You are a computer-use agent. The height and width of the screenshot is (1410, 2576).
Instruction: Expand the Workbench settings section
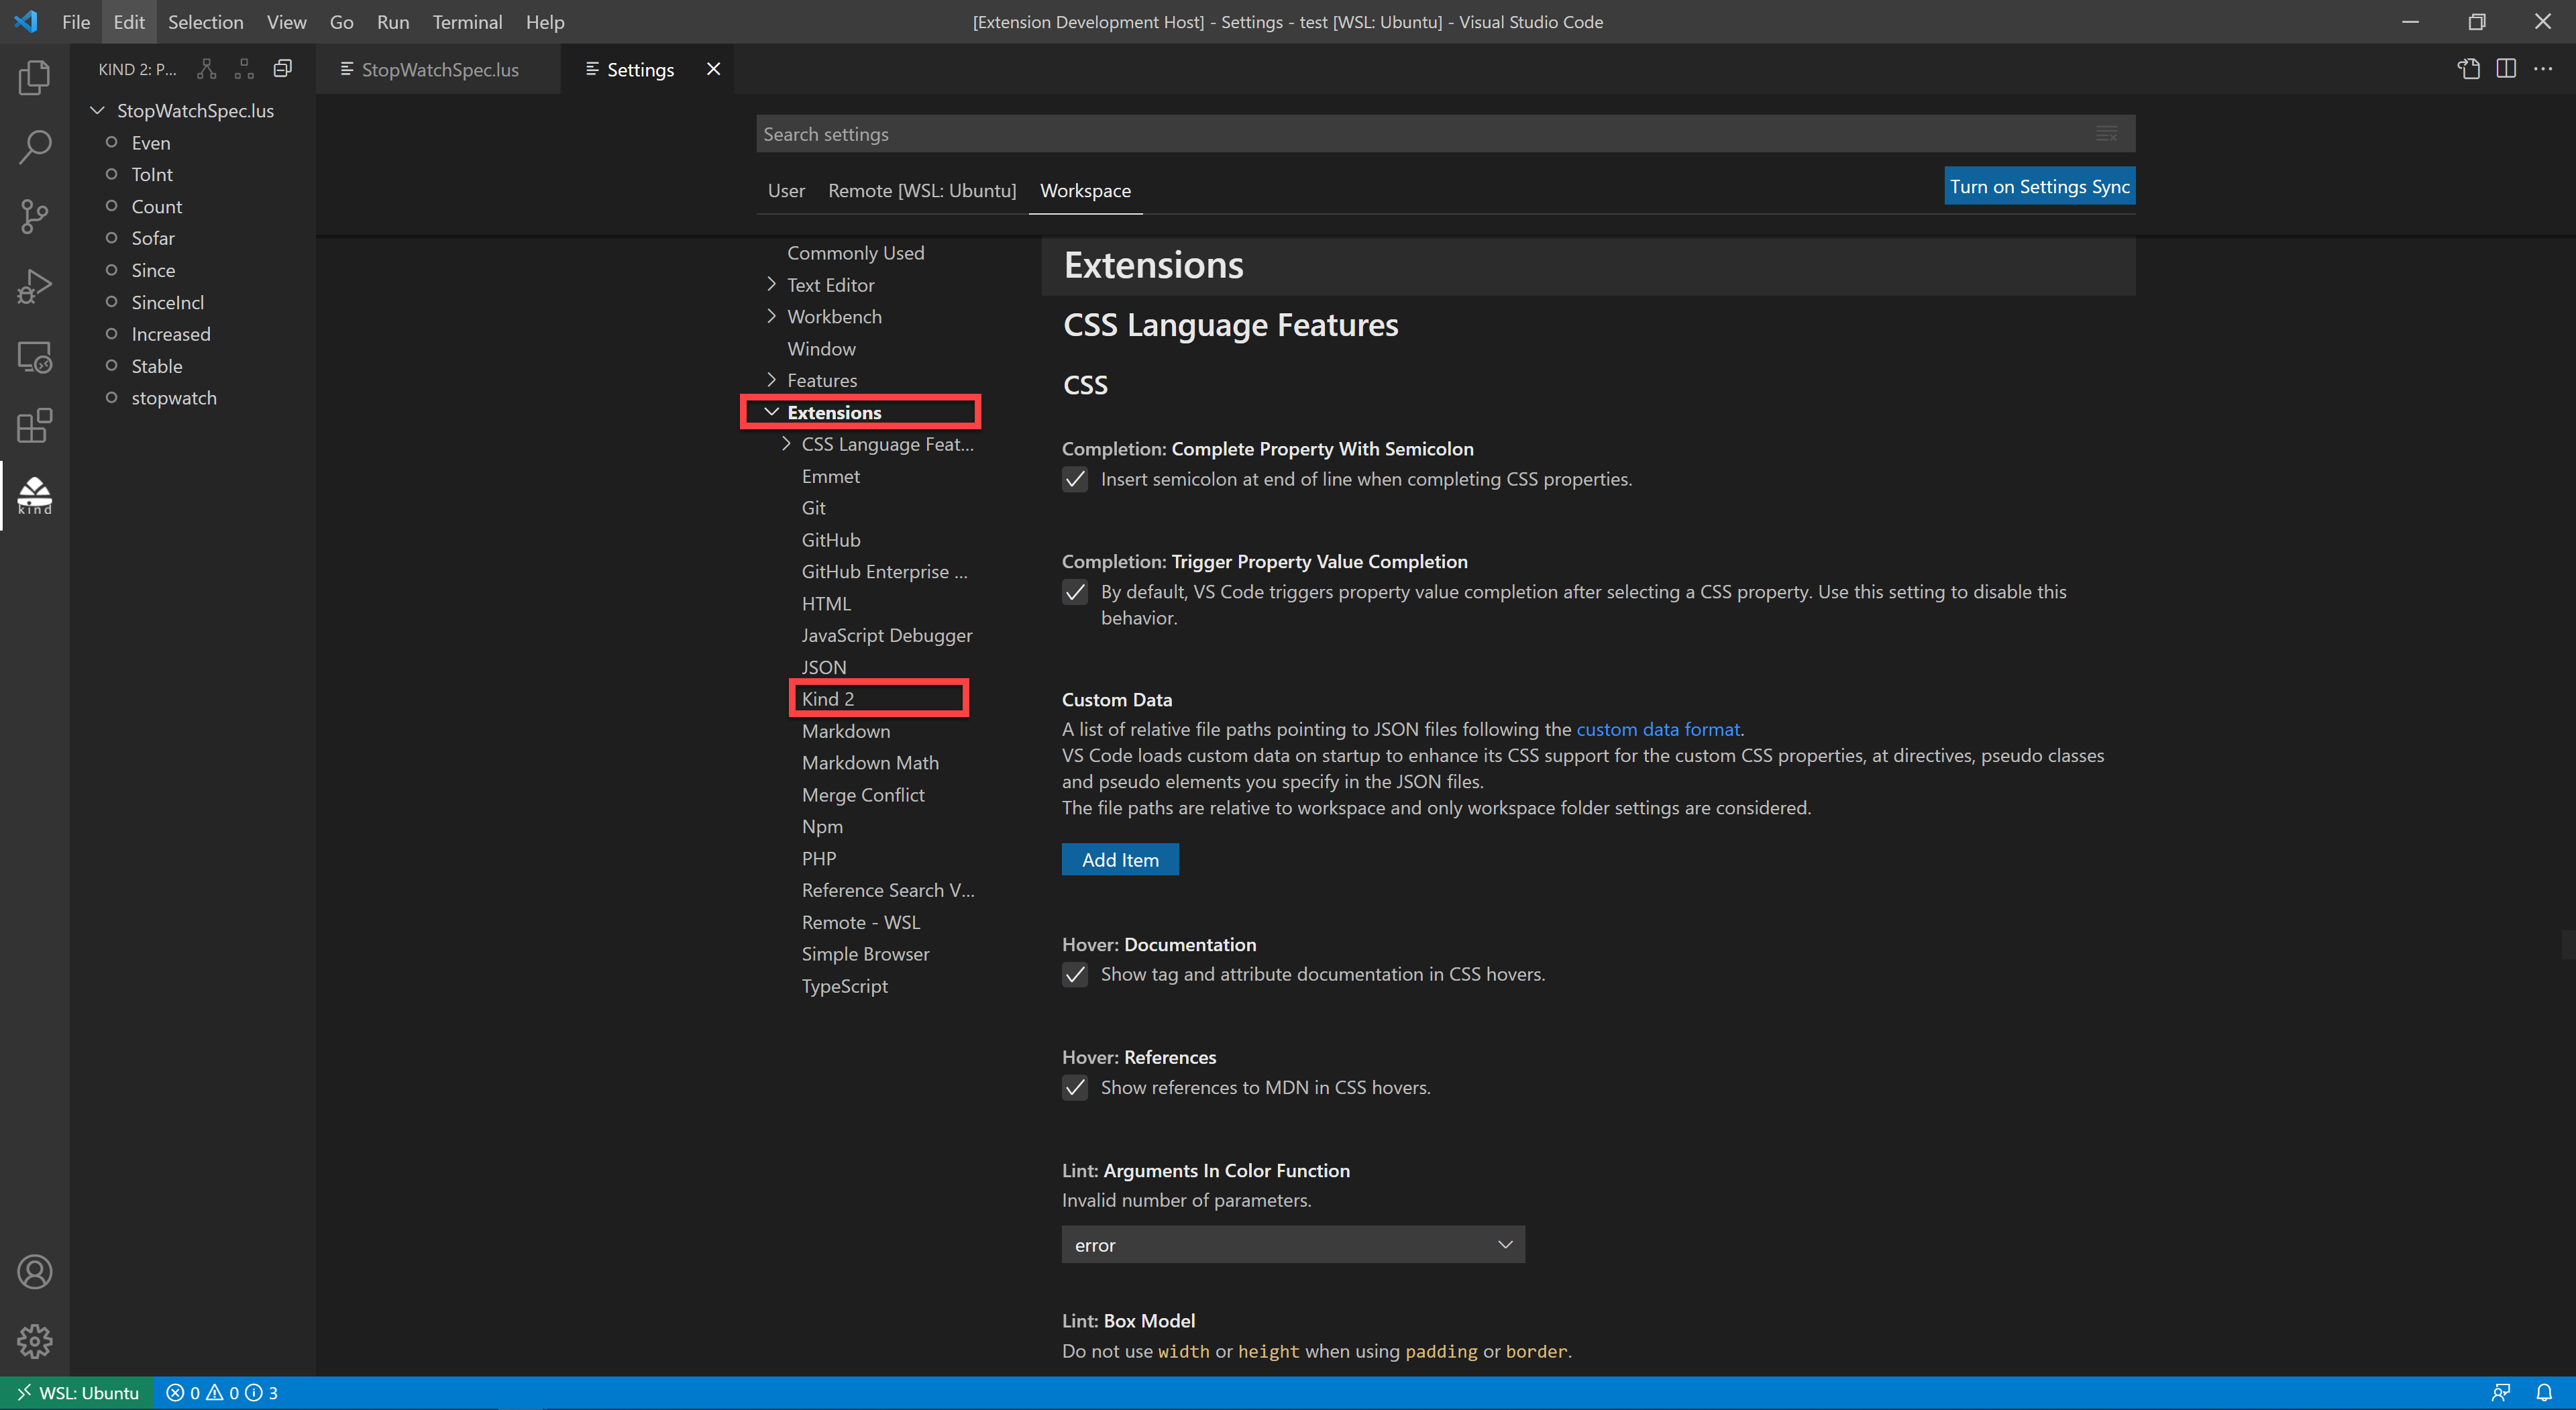click(771, 316)
